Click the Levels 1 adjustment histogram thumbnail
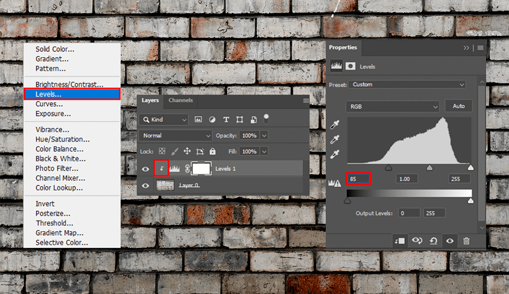This screenshot has height=294, width=509. coord(174,168)
